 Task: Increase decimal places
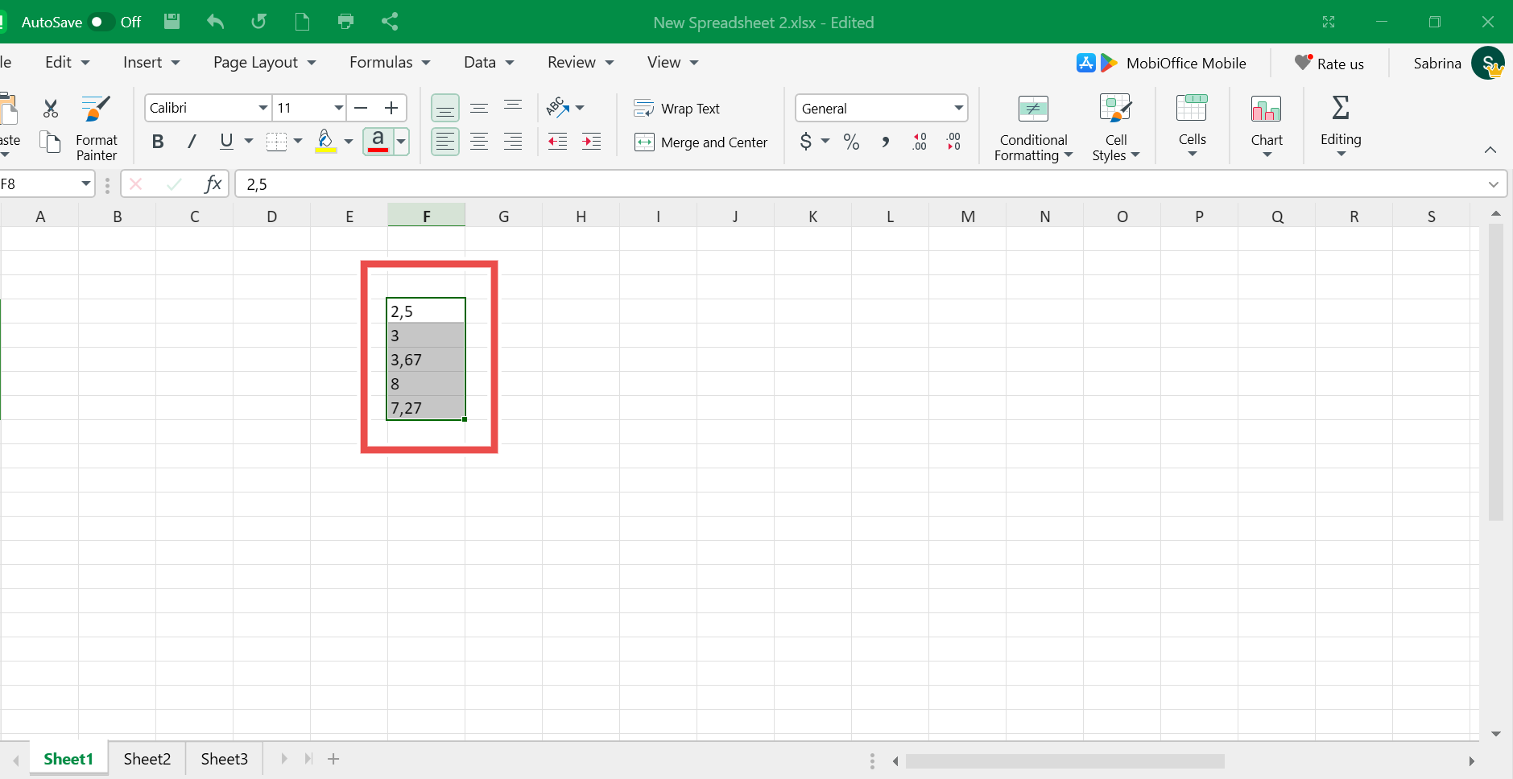click(x=920, y=142)
